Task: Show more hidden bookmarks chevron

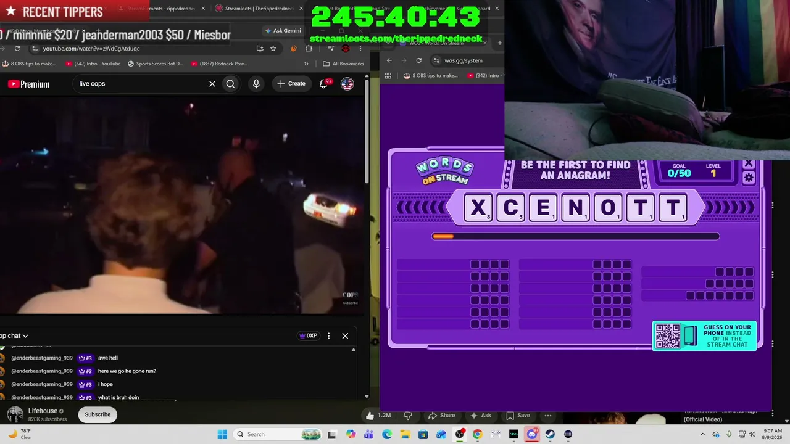Action: click(306, 64)
